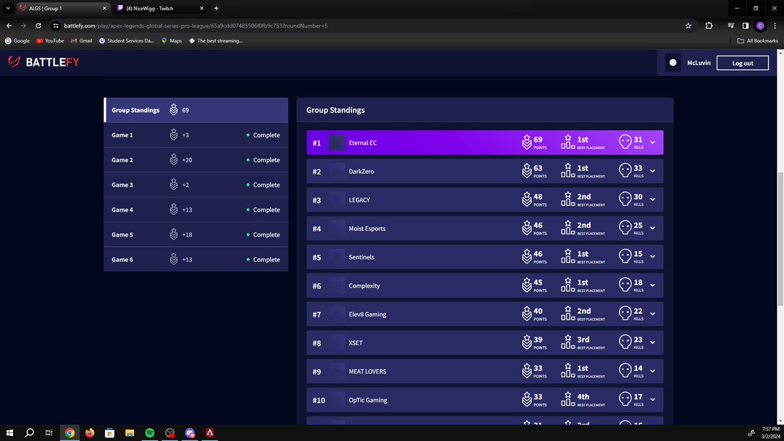Open the tab search arrow in the tab strip

tap(7, 8)
